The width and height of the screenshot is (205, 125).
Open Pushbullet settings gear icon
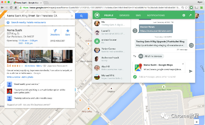coord(184,15)
